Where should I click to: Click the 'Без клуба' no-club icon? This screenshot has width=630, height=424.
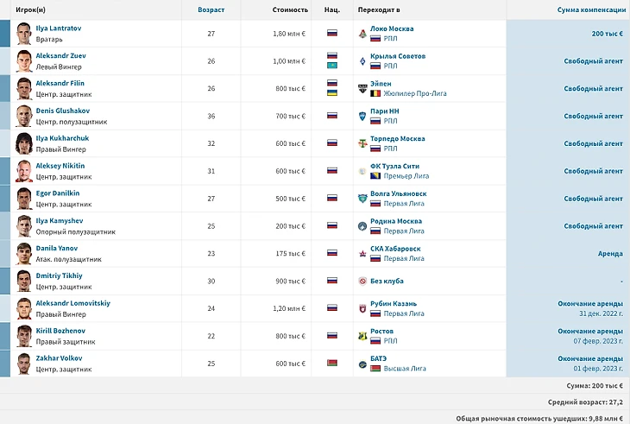(x=362, y=281)
